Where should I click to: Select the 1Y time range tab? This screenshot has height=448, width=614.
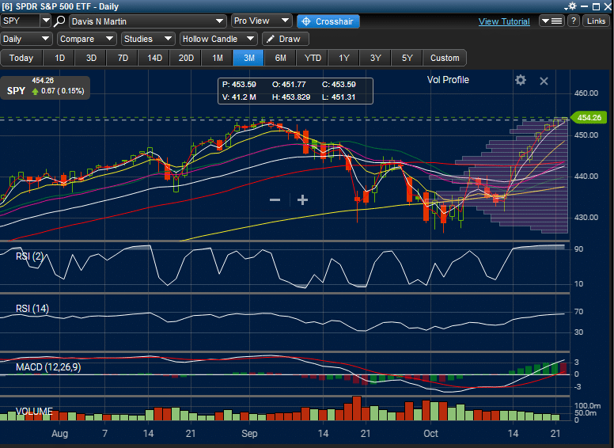pyautogui.click(x=344, y=58)
